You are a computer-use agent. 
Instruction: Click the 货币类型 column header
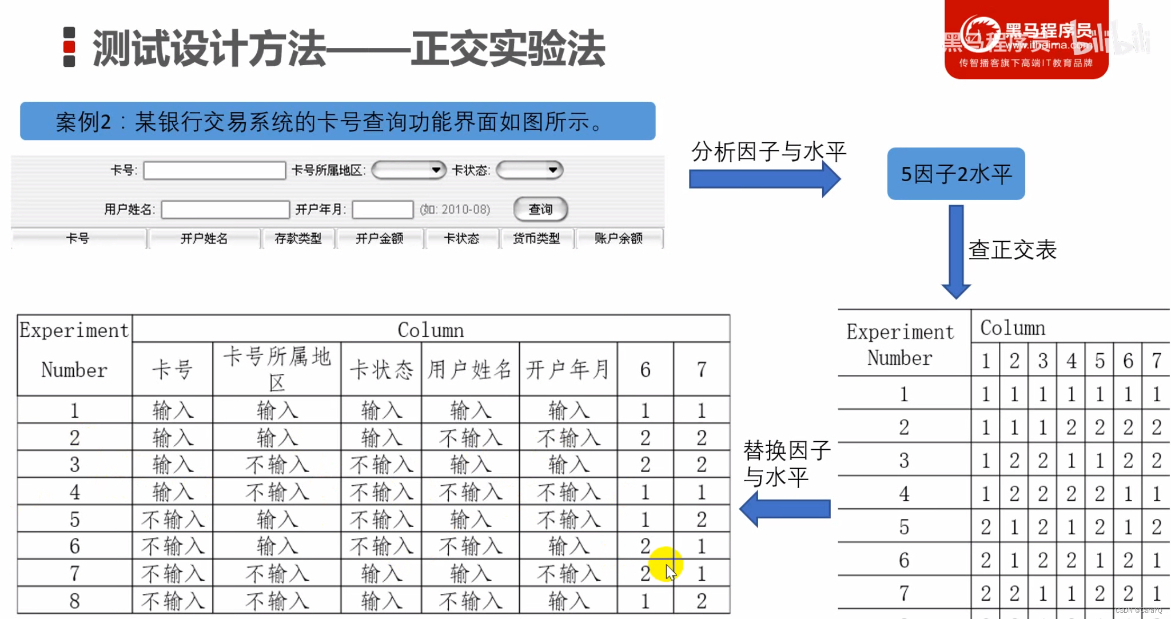[536, 238]
